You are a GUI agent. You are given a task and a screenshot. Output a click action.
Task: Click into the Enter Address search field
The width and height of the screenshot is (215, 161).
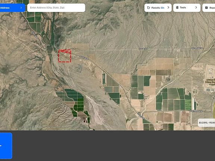(x=56, y=8)
